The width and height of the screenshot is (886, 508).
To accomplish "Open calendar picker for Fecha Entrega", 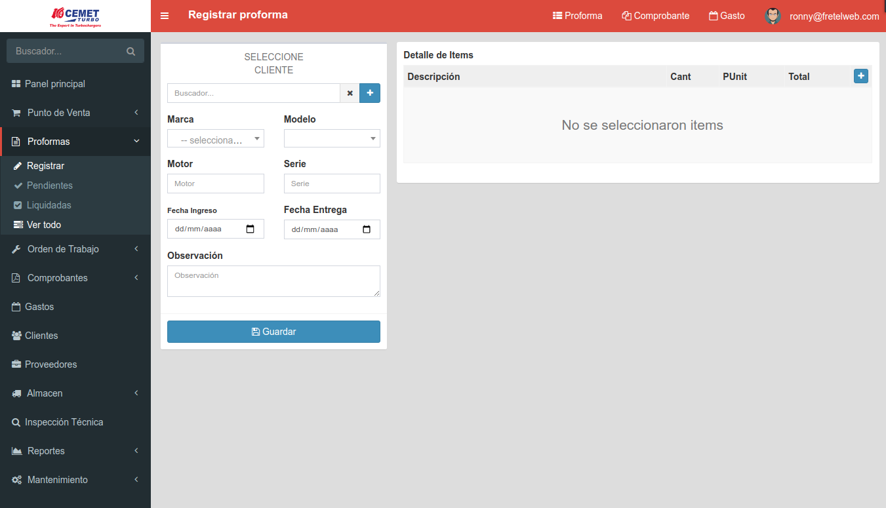I will pyautogui.click(x=367, y=229).
